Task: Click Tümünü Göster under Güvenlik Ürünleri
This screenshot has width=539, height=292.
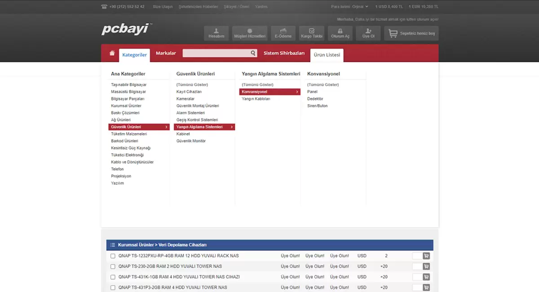Action: 192,84
